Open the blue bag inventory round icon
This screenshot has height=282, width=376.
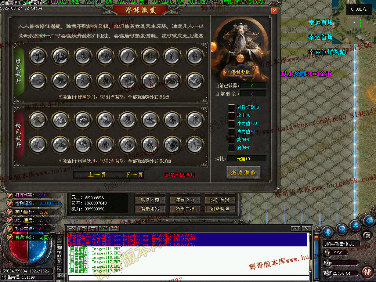341,229
